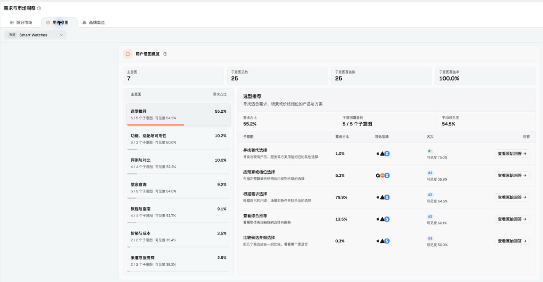Click the orange target icon beside 用户意图概览
The image size is (543, 282).
128,54
